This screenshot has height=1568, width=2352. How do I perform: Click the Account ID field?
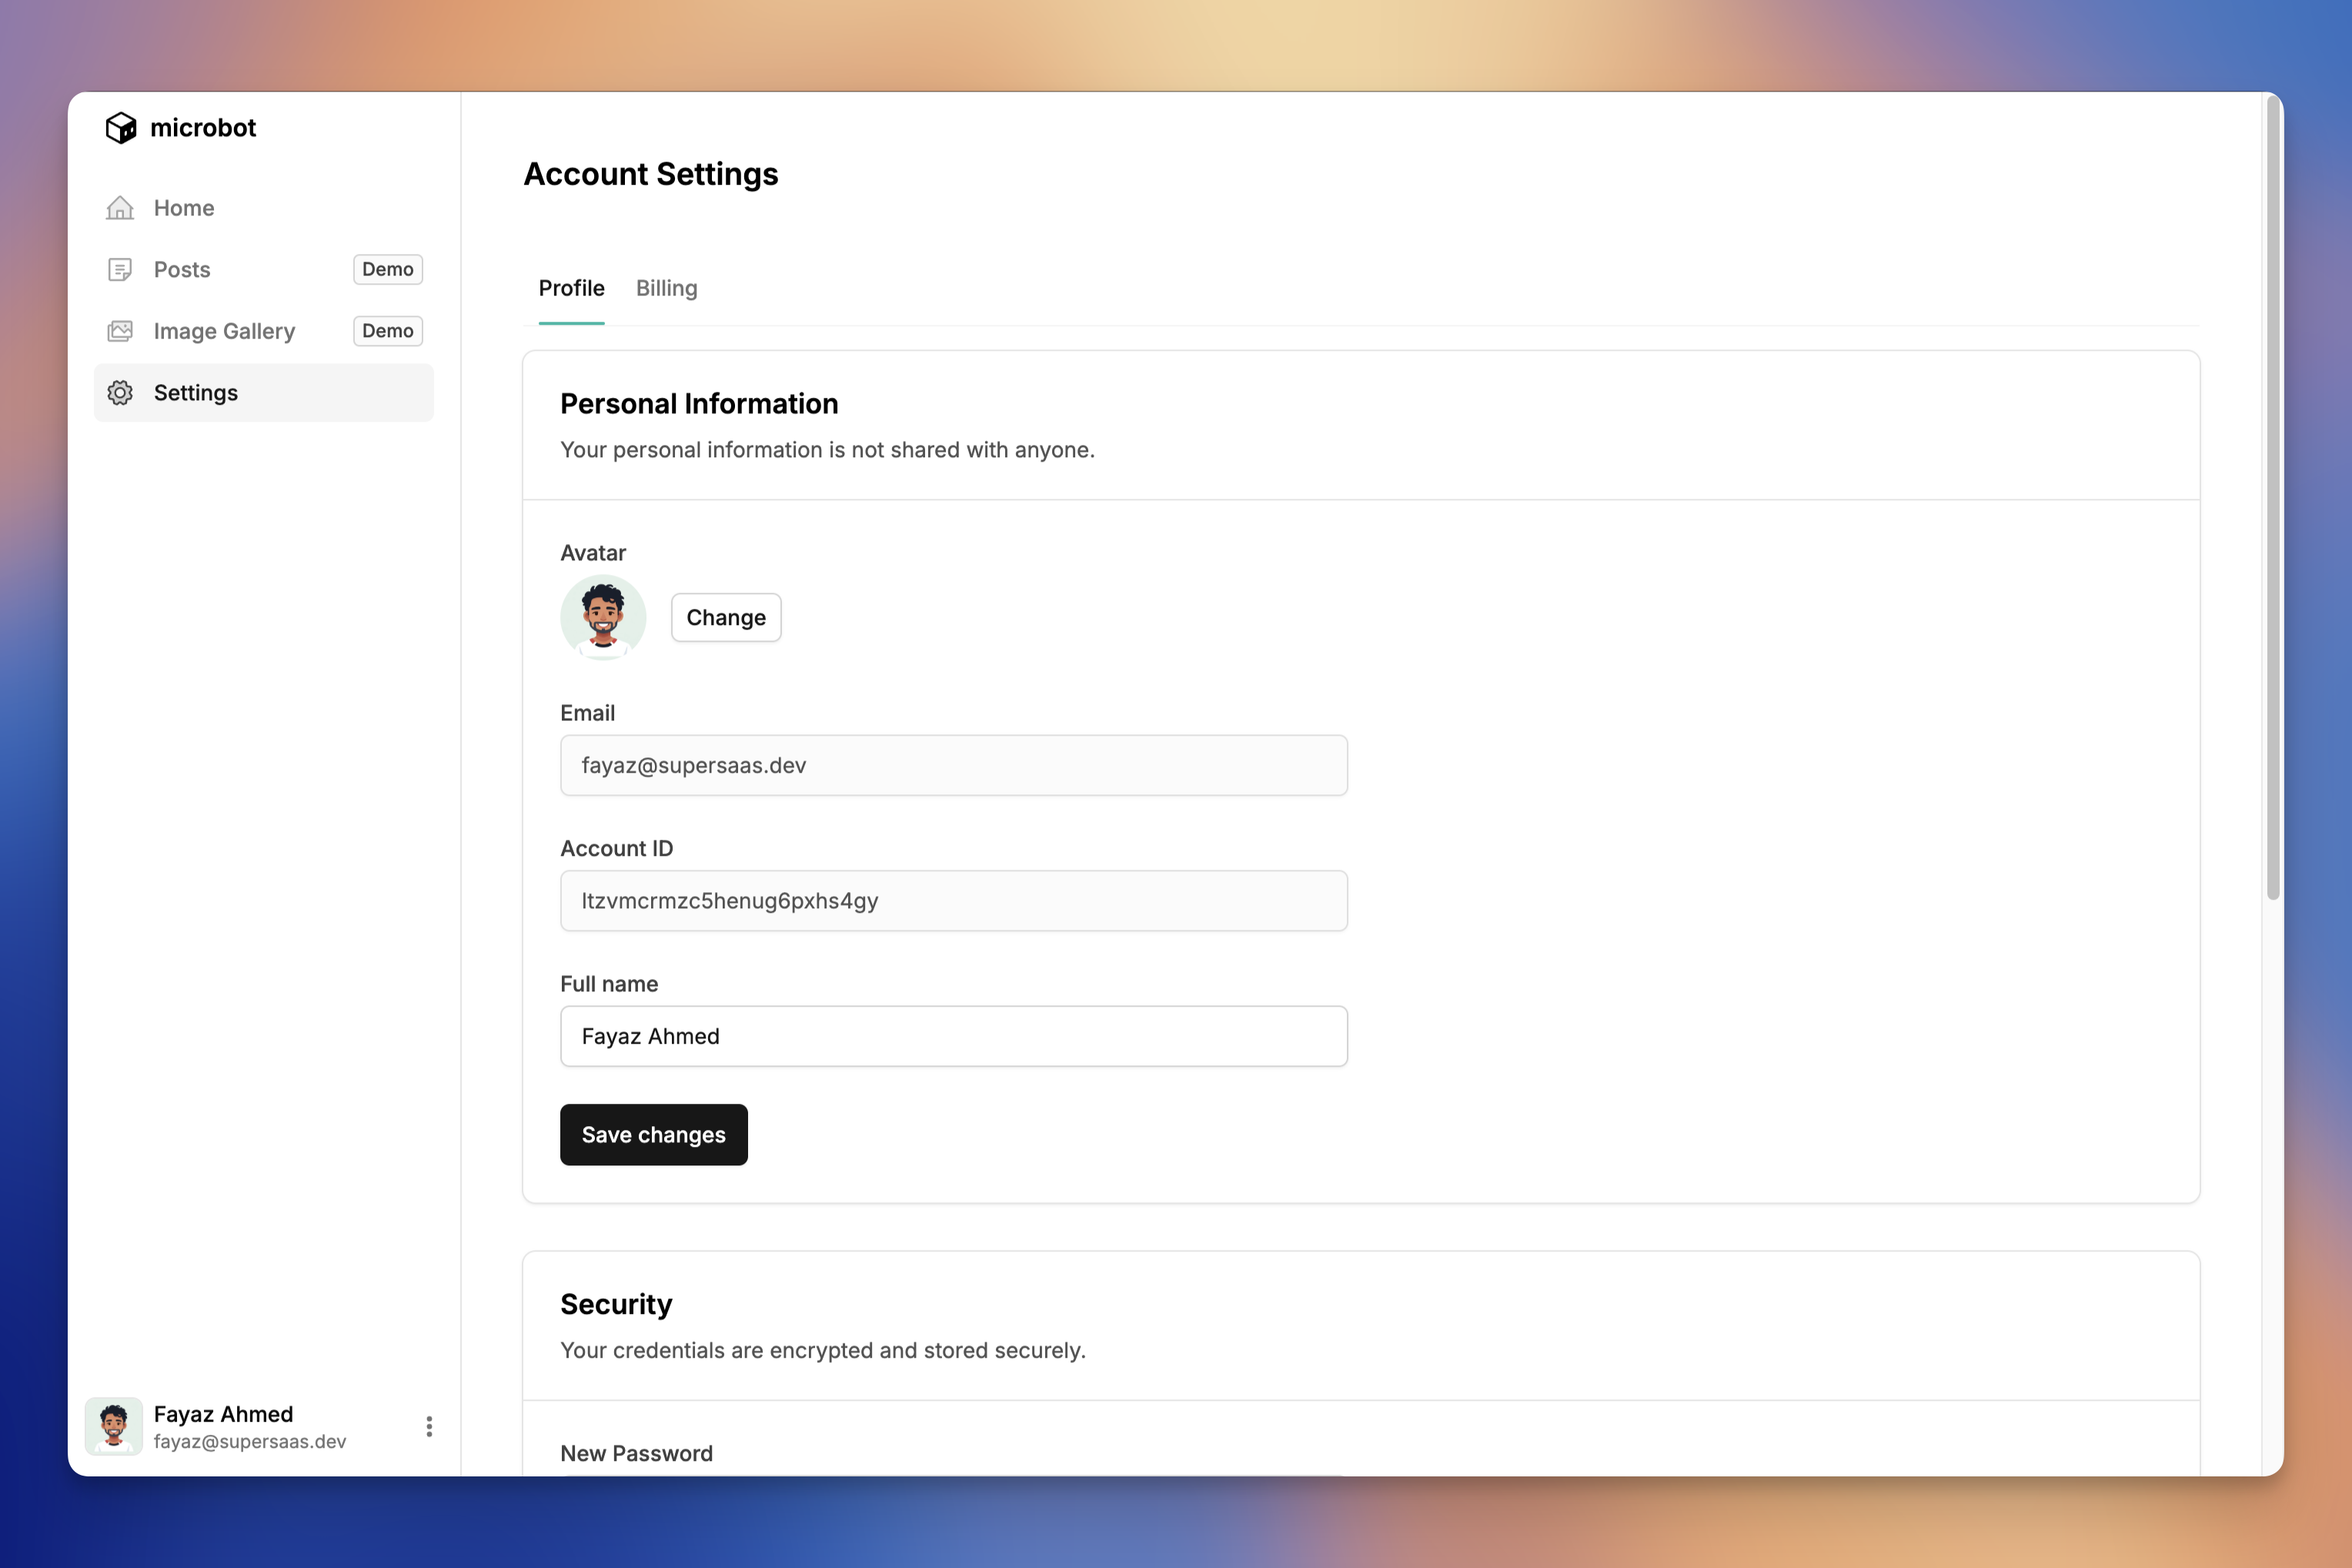click(953, 900)
